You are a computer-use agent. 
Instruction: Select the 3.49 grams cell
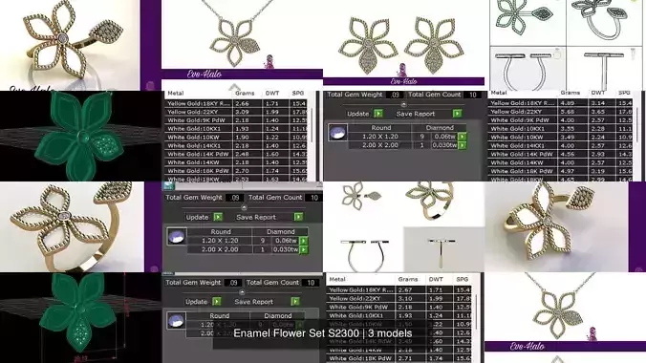click(x=573, y=137)
